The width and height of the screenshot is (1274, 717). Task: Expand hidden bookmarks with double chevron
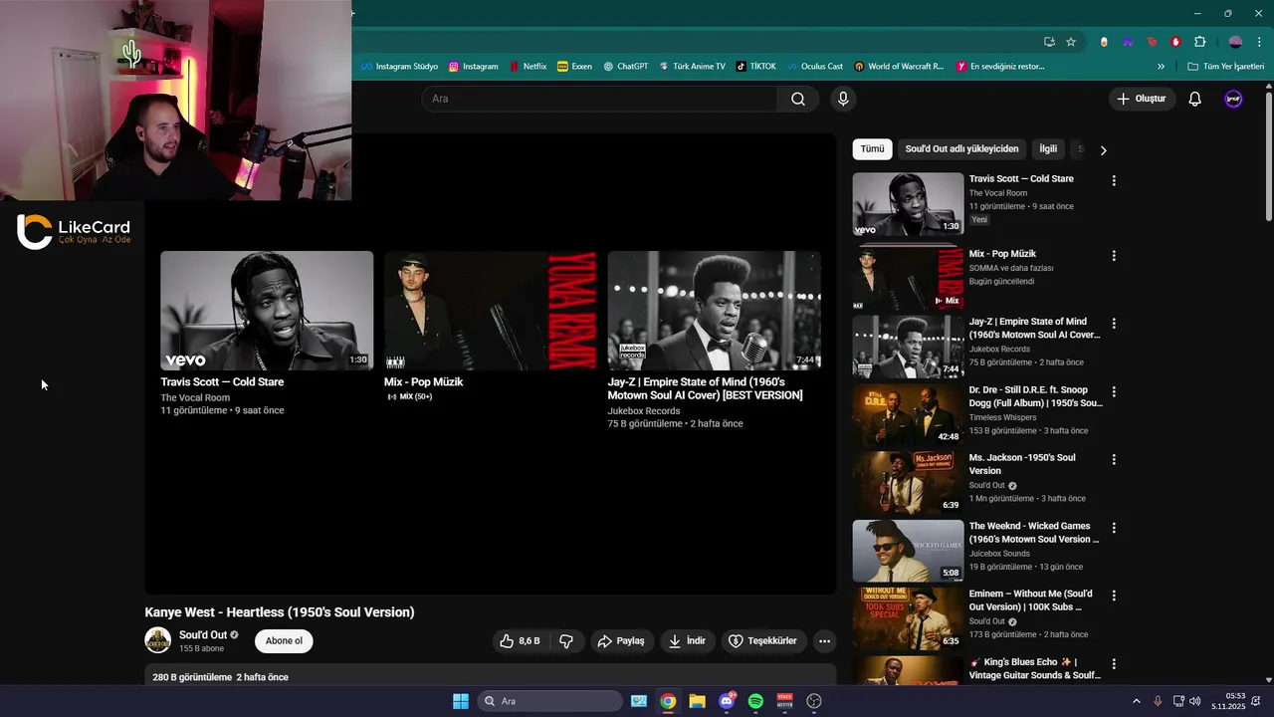pos(1161,67)
